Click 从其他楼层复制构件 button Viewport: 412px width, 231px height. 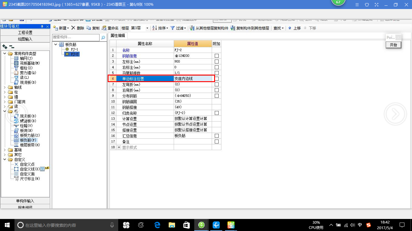pyautogui.click(x=209, y=28)
